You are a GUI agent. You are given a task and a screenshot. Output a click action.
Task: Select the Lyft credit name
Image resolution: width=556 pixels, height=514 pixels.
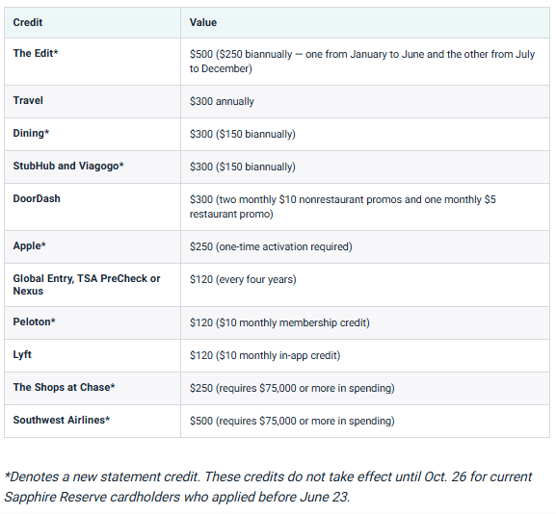22,354
